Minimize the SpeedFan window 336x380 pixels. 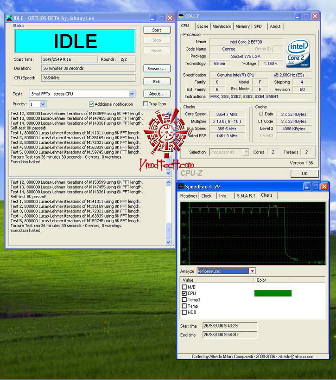[307, 187]
